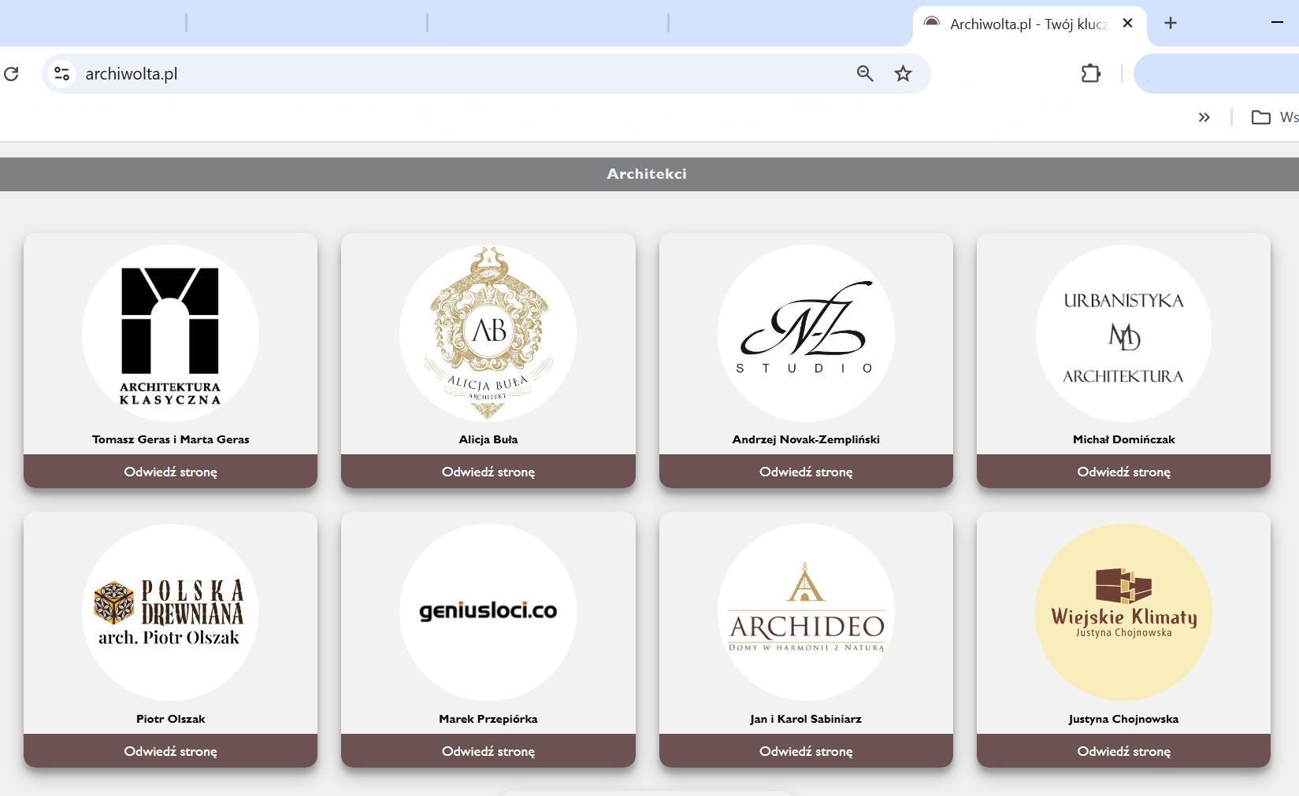The width and height of the screenshot is (1299, 796).
Task: Open the Extensions puzzle icon
Action: pos(1091,74)
